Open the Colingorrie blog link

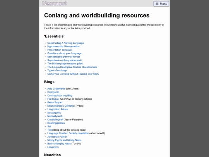tap(53, 92)
